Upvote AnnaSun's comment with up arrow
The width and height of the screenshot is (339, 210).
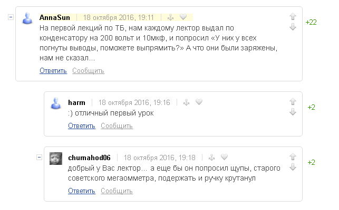(293, 17)
